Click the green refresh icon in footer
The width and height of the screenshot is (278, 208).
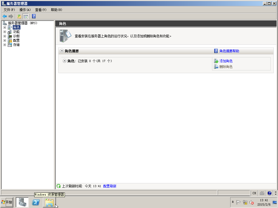[x=59, y=186]
